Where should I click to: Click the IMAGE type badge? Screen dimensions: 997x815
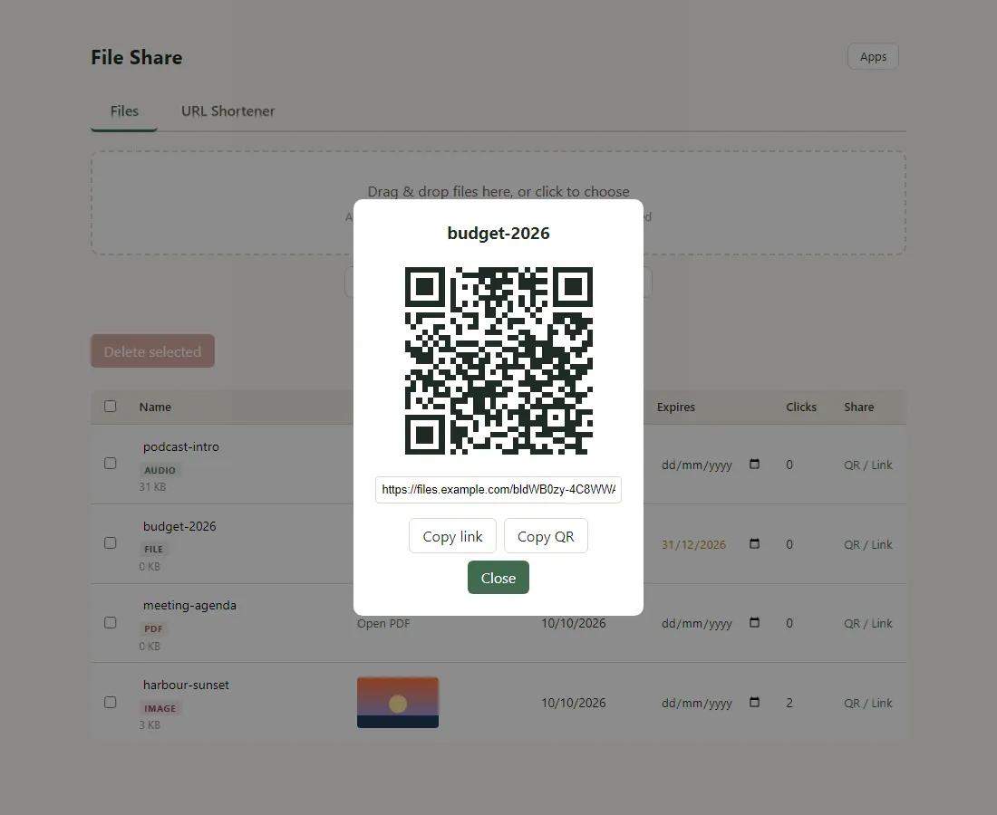160,708
